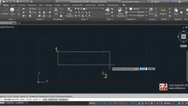Expand the Annotation panel
This screenshot has height=106, width=188.
(58, 19)
